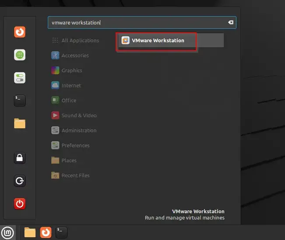Open System Settings toggle icon in sidebar
The image size is (285, 240).
pos(20,78)
